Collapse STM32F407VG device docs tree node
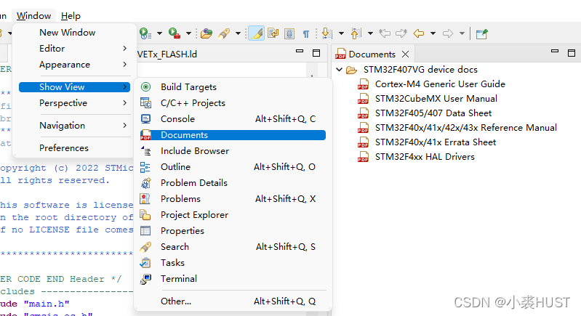This screenshot has width=581, height=316. tap(339, 69)
